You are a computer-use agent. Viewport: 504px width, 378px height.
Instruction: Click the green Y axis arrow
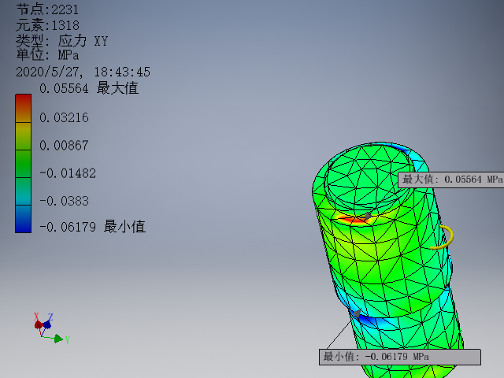click(58, 339)
